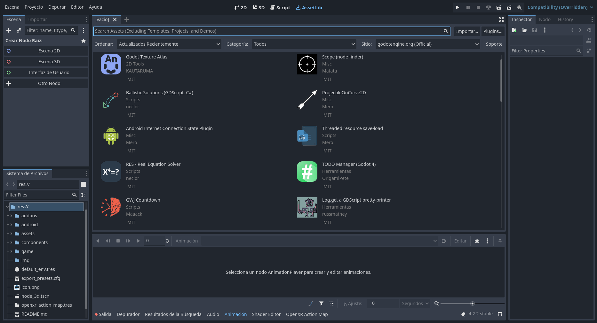Add a new node with plus icon
This screenshot has width=597, height=323.
point(9,30)
